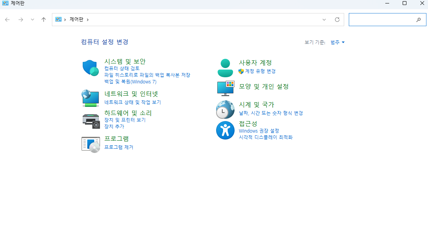Minimize the 제어판 window
The width and height of the screenshot is (428, 231).
pos(387,3)
